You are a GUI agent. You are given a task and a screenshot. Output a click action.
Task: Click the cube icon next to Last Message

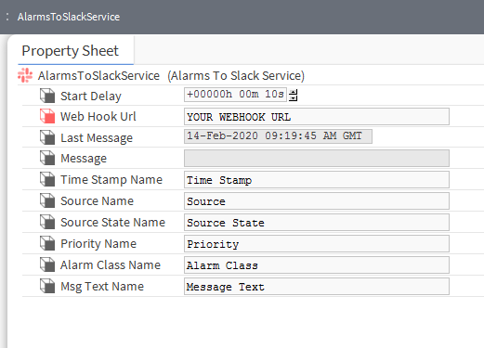[x=47, y=137]
